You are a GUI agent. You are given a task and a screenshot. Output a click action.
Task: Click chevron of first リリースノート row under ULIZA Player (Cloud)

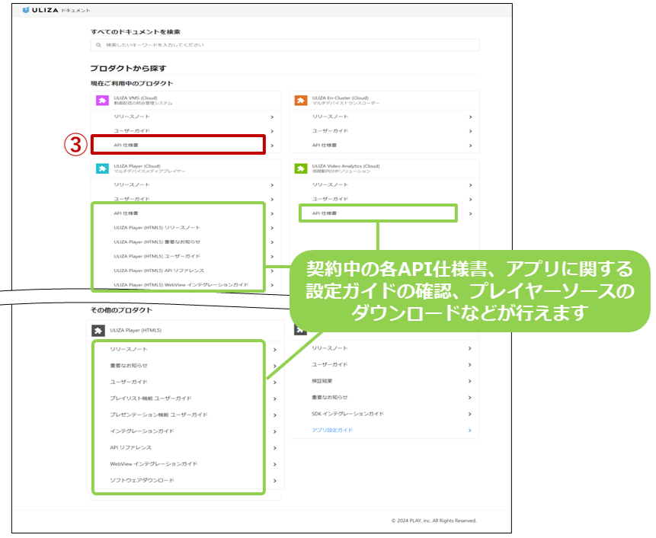click(x=272, y=185)
